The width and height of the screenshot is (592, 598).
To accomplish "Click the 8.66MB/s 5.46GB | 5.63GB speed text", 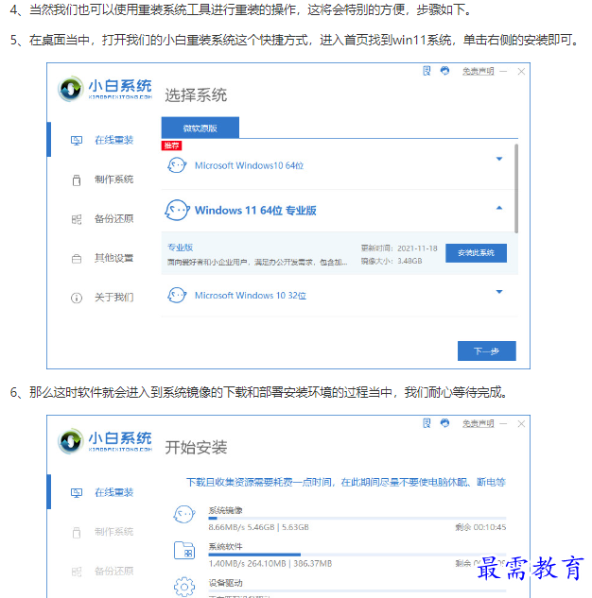I will pyautogui.click(x=258, y=527).
